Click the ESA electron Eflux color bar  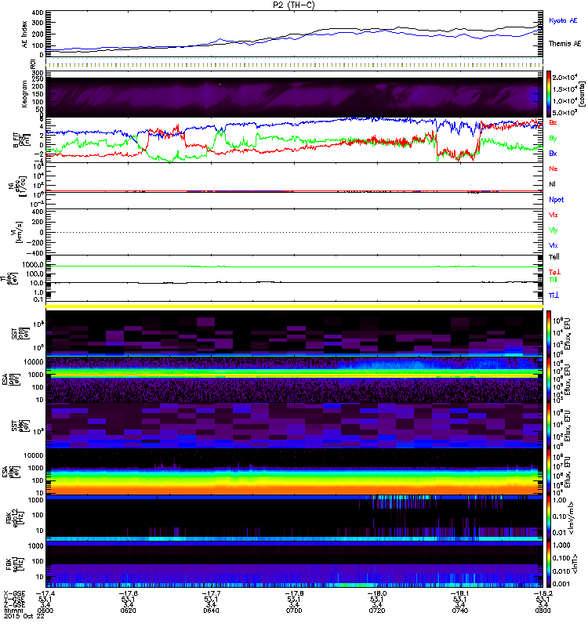coord(549,473)
